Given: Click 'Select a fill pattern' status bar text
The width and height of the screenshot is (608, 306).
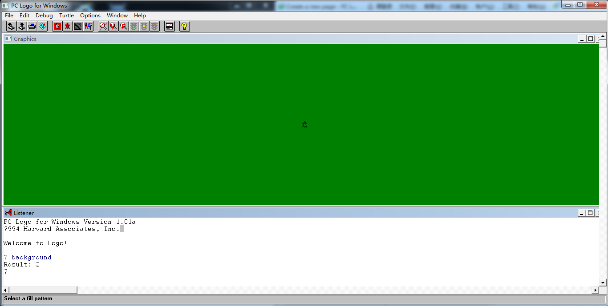Looking at the screenshot, I should pyautogui.click(x=28, y=298).
